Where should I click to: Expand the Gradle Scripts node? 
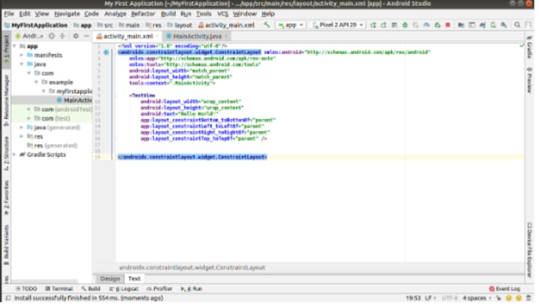(14, 154)
